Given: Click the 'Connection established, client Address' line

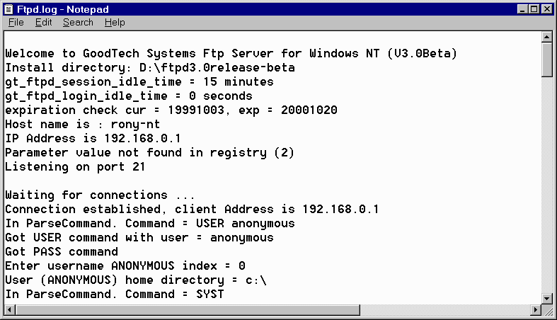Looking at the screenshot, I should pyautogui.click(x=193, y=210).
